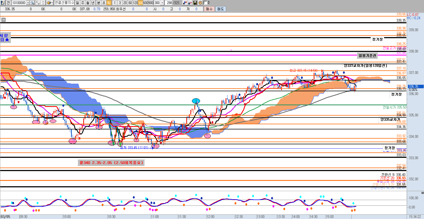This screenshot has height=219, width=424.
Task: Expand the symbol code 10100000 dropdown arrow
Action: [28, 3]
